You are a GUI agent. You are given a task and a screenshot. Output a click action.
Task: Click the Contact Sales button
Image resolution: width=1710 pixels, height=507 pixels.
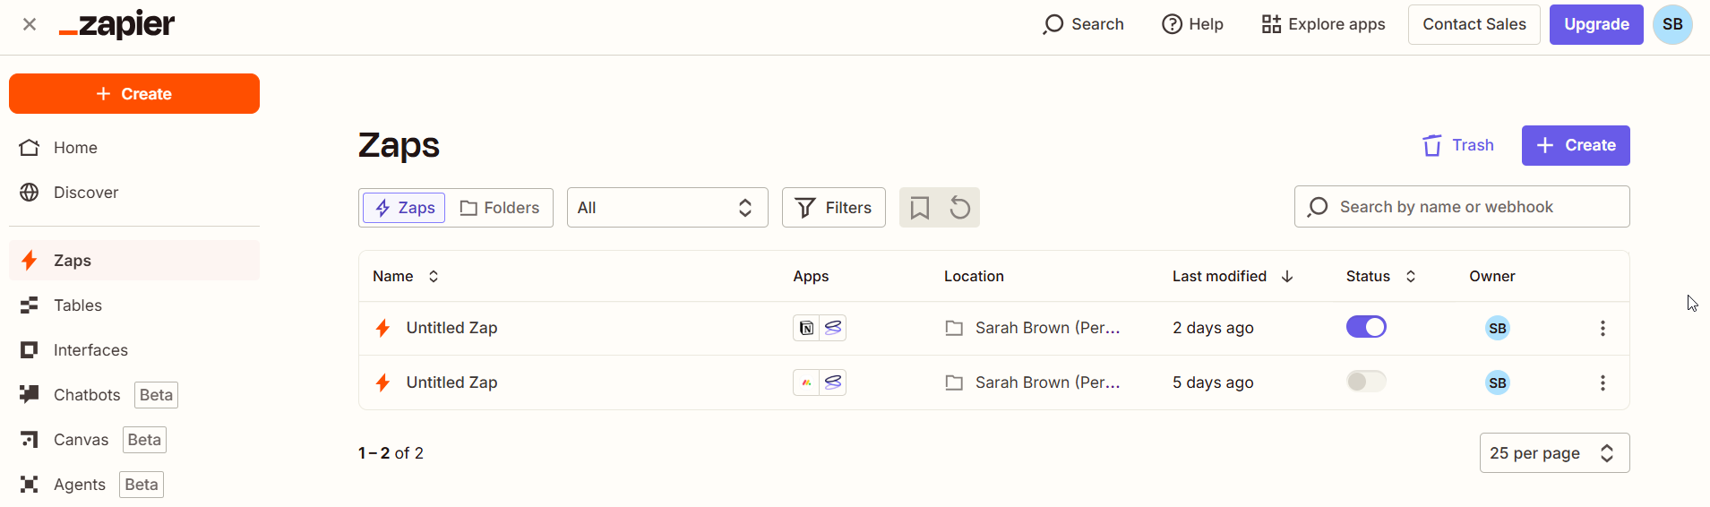tap(1474, 24)
